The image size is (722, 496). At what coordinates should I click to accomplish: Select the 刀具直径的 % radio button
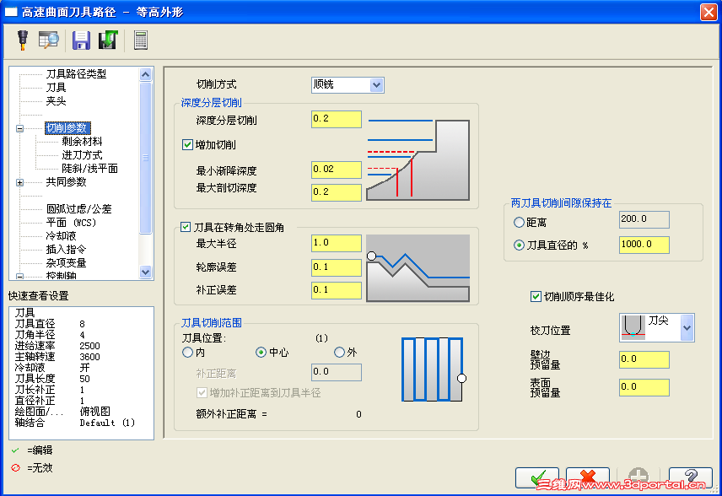[x=519, y=245]
